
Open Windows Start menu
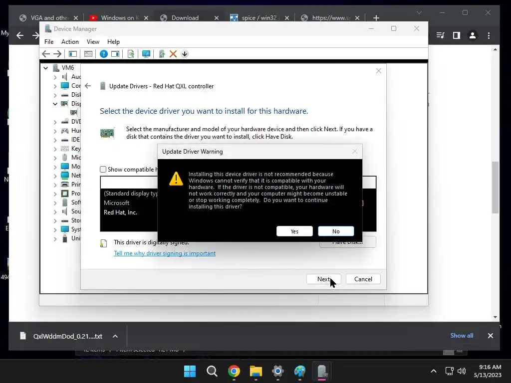(x=190, y=371)
